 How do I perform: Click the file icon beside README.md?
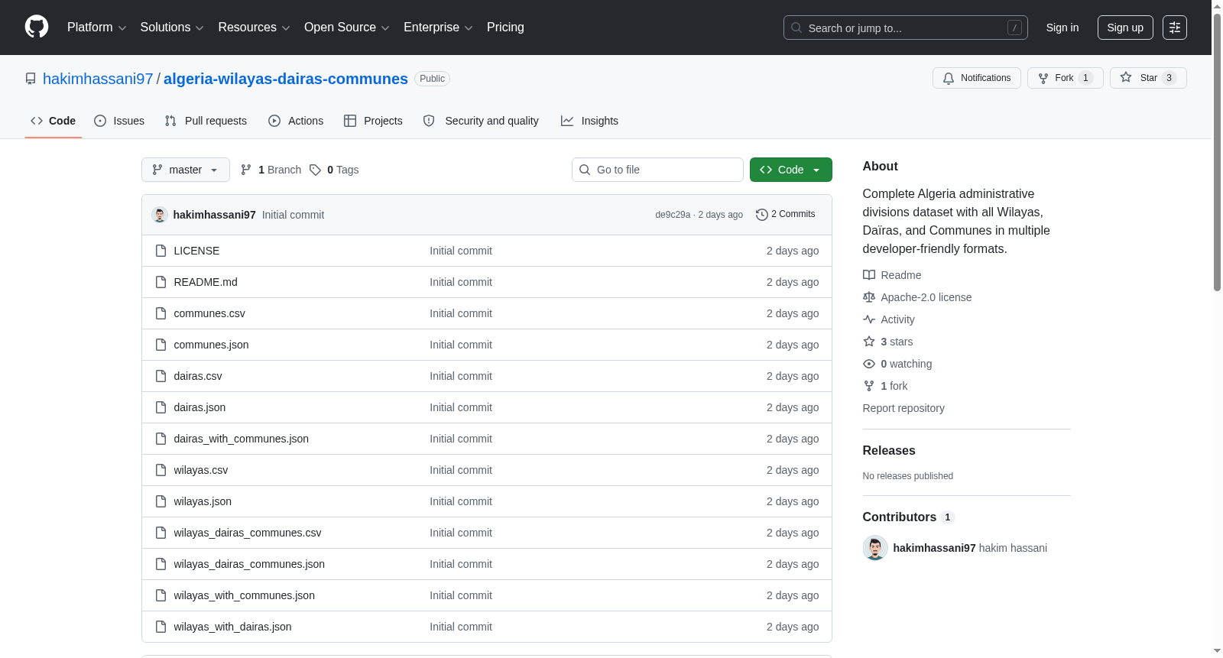pyautogui.click(x=161, y=282)
